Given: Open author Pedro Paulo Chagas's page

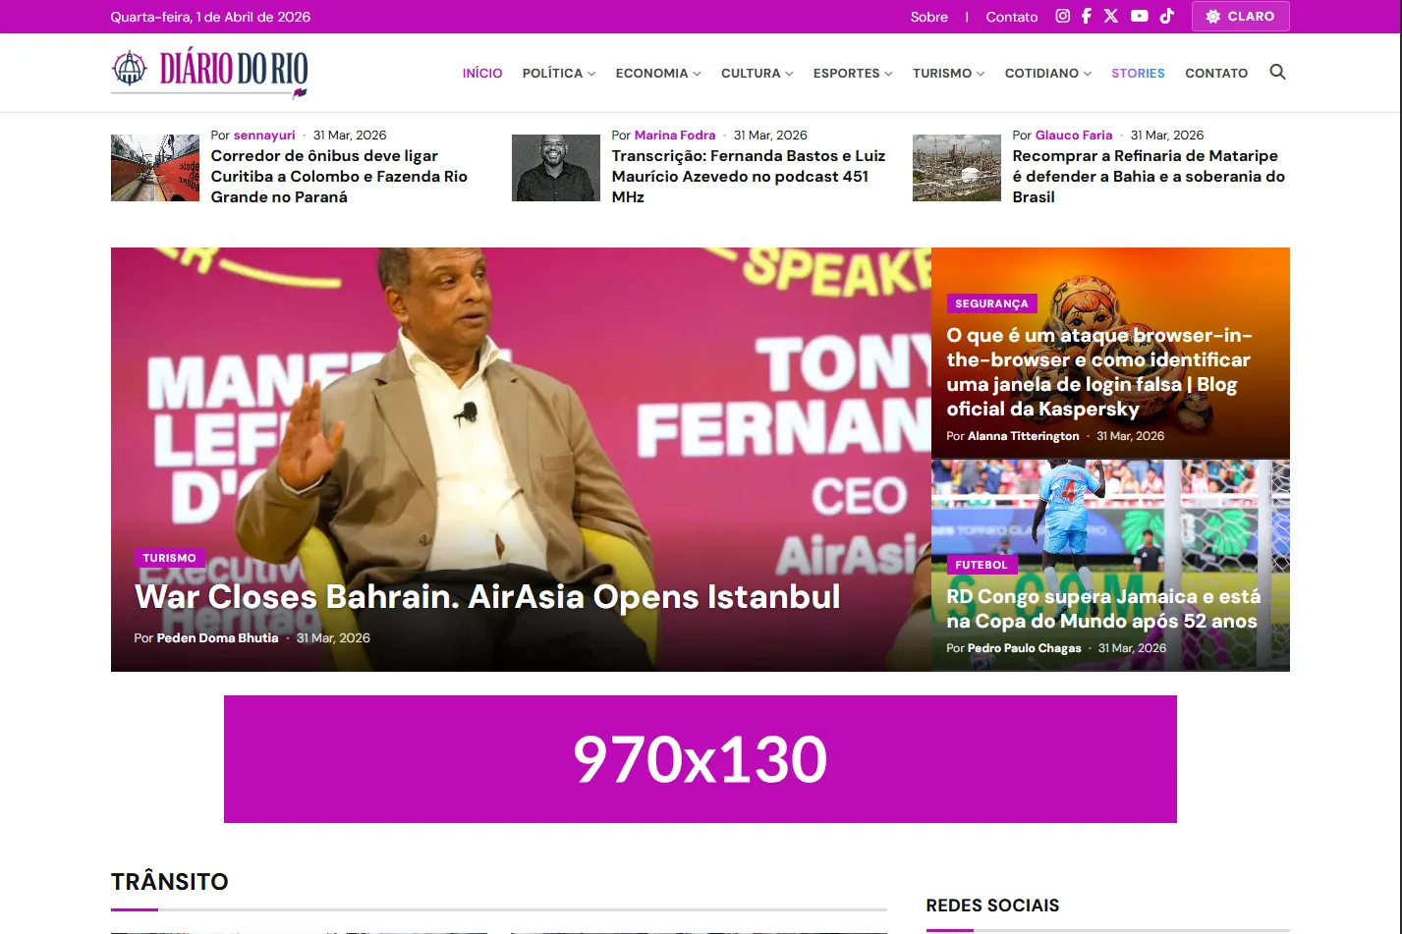Looking at the screenshot, I should [1025, 648].
